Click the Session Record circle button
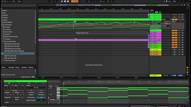191x107 pixels. (82, 1)
